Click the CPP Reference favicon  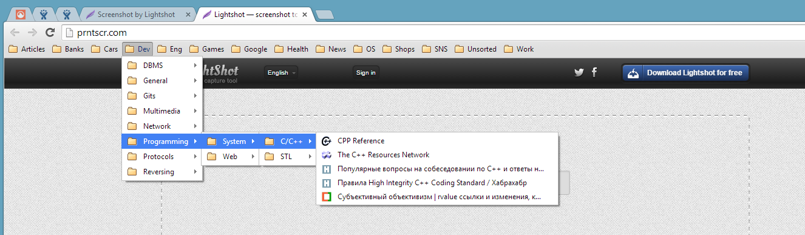click(326, 141)
